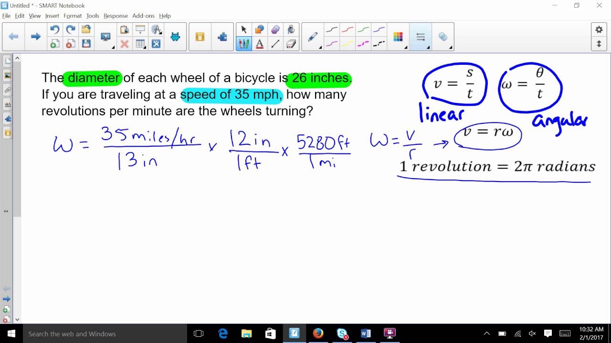Image resolution: width=611 pixels, height=343 pixels.
Task: Activate the Fill bucket tool
Action: click(291, 30)
